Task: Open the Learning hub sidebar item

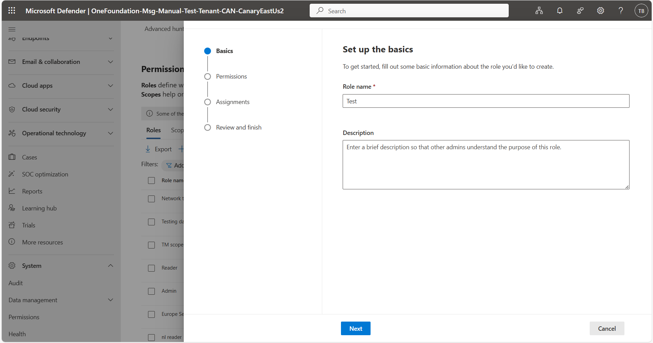Action: tap(39, 208)
